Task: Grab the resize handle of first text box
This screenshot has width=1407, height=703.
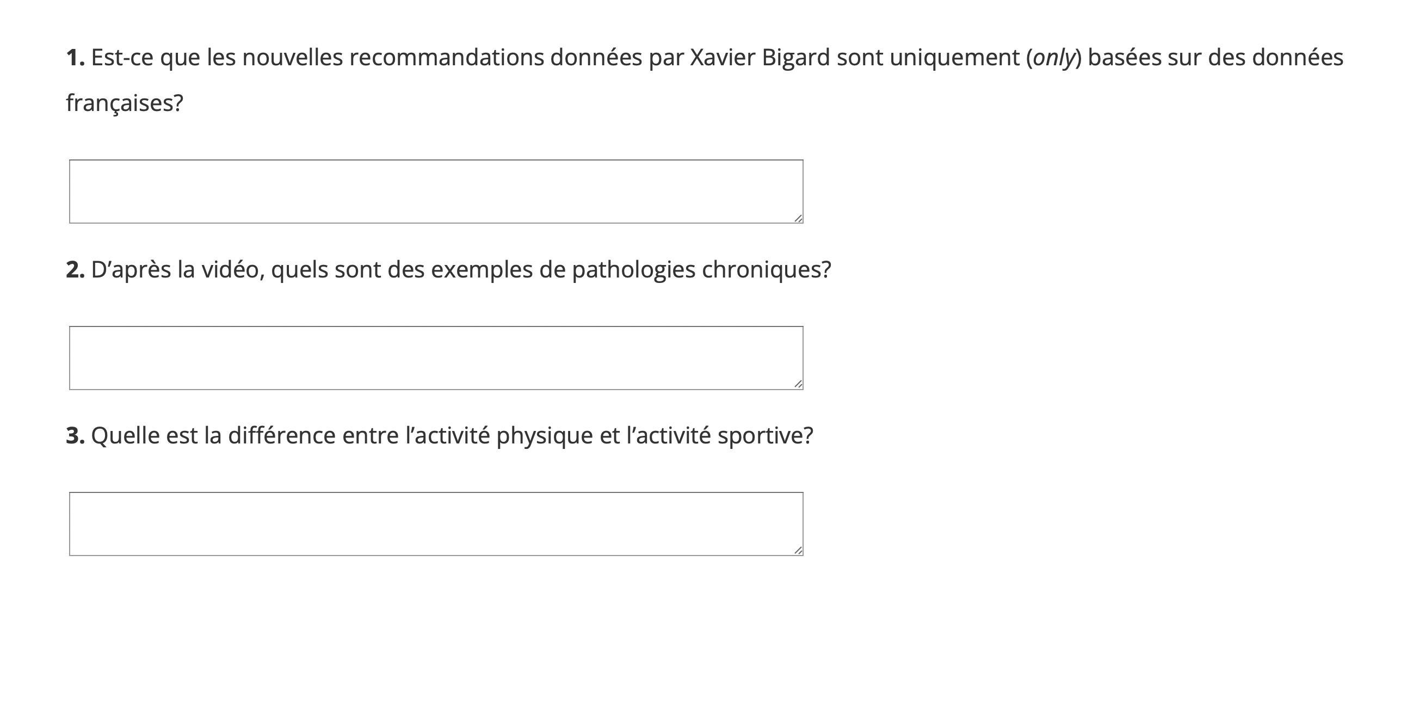Action: (x=798, y=218)
